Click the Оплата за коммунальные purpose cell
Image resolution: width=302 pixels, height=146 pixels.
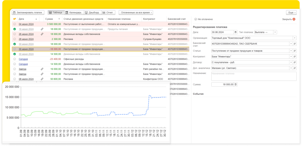[124, 24]
